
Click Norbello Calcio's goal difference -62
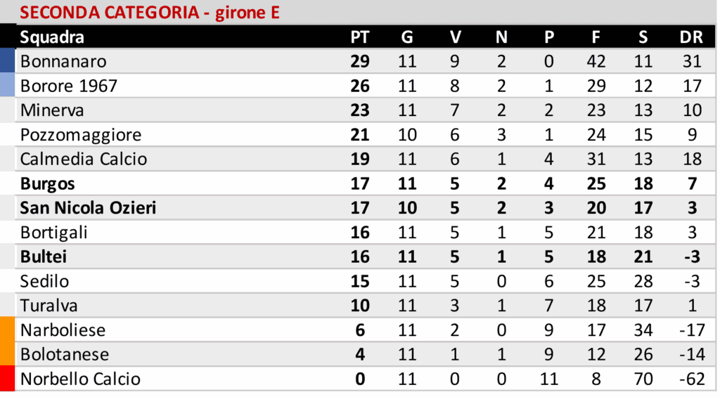click(x=691, y=379)
